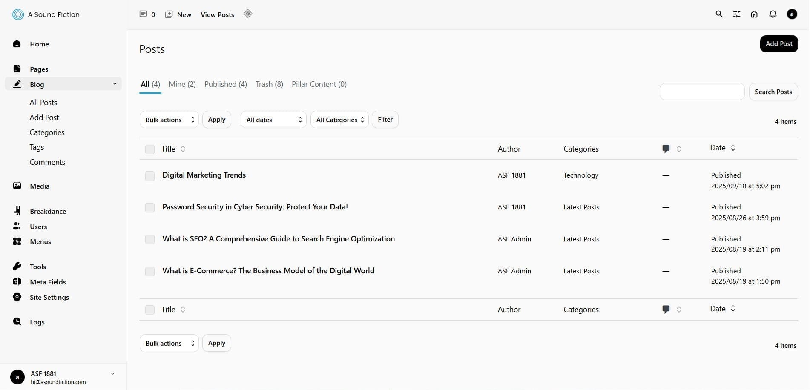
Task: Open Breakdance from the sidebar
Action: click(x=48, y=211)
